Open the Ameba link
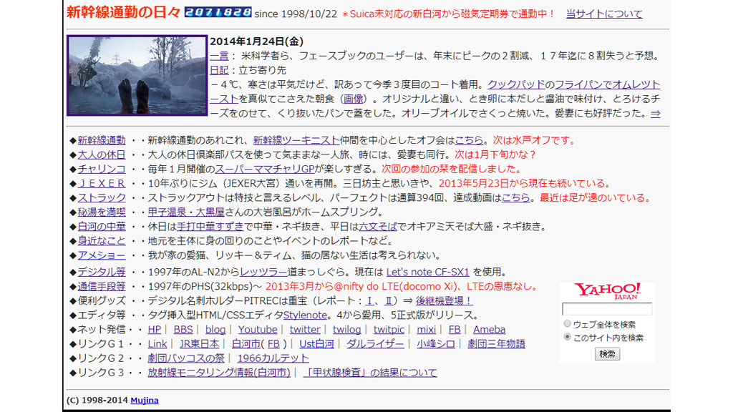Viewport: 733px width, 412px height. click(489, 330)
